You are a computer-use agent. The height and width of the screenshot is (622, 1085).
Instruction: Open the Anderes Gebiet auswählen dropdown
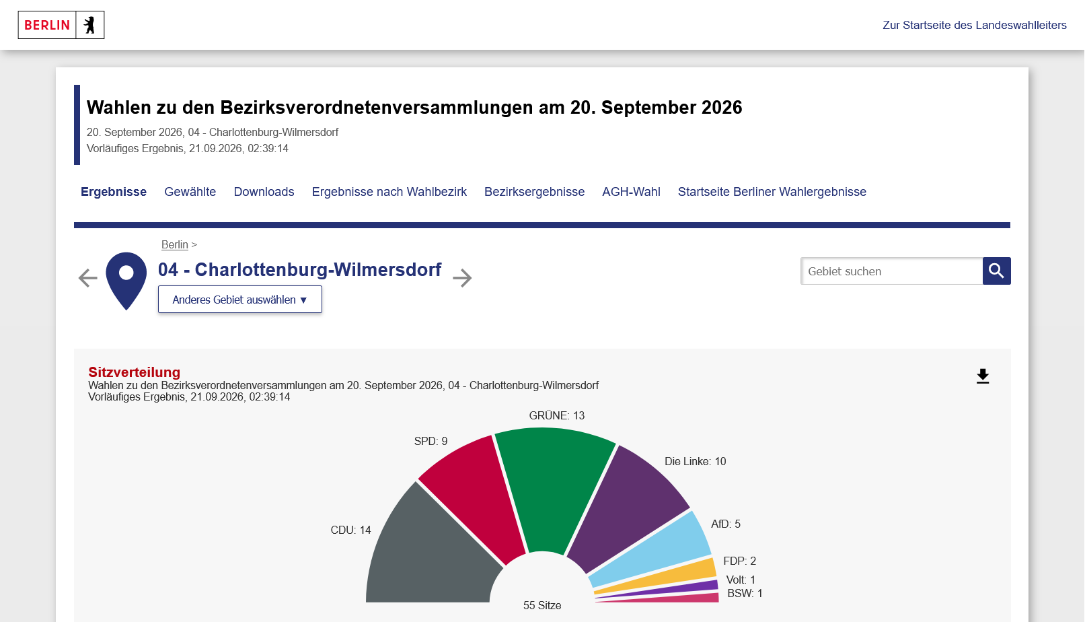point(240,300)
